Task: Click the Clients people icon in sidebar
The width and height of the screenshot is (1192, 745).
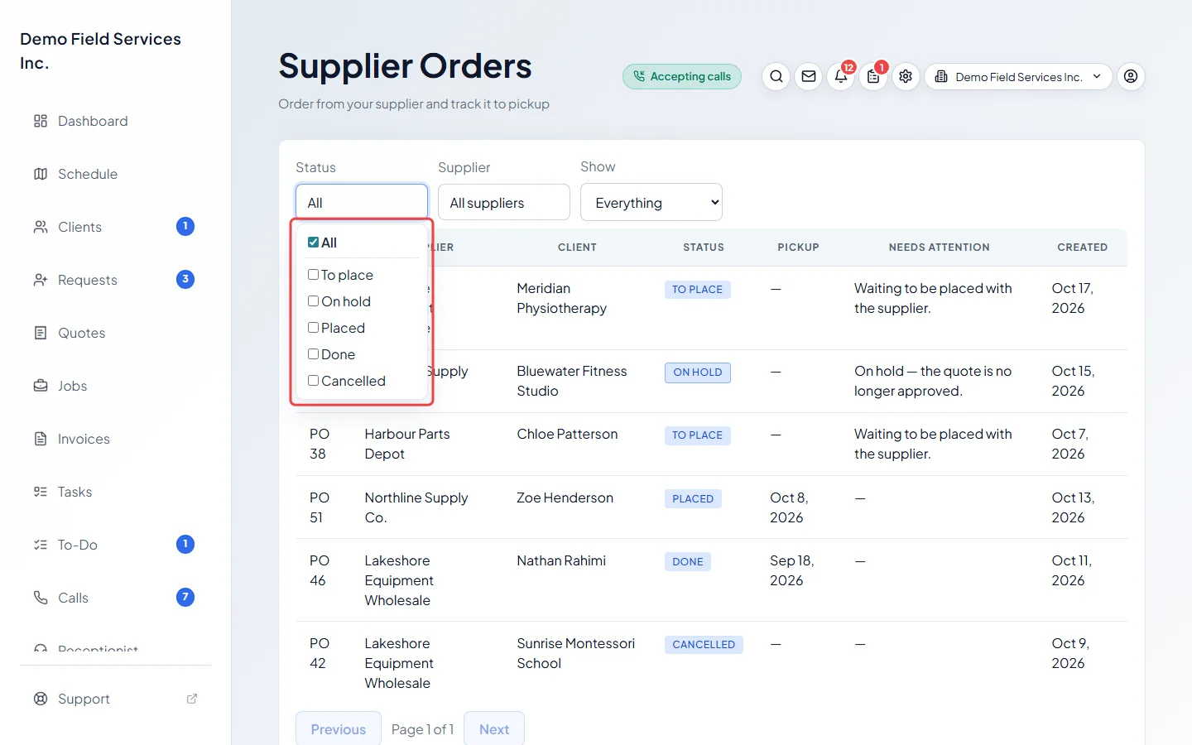Action: [x=41, y=227]
